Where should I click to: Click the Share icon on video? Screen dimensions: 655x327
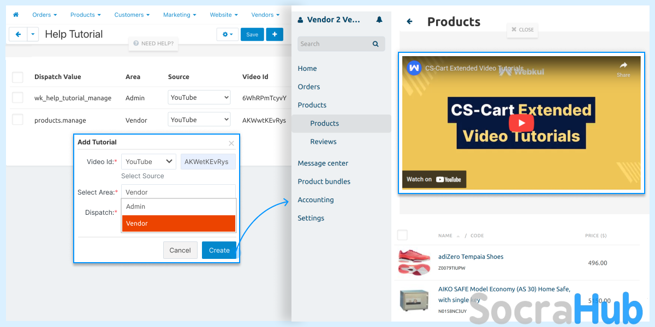tap(623, 69)
